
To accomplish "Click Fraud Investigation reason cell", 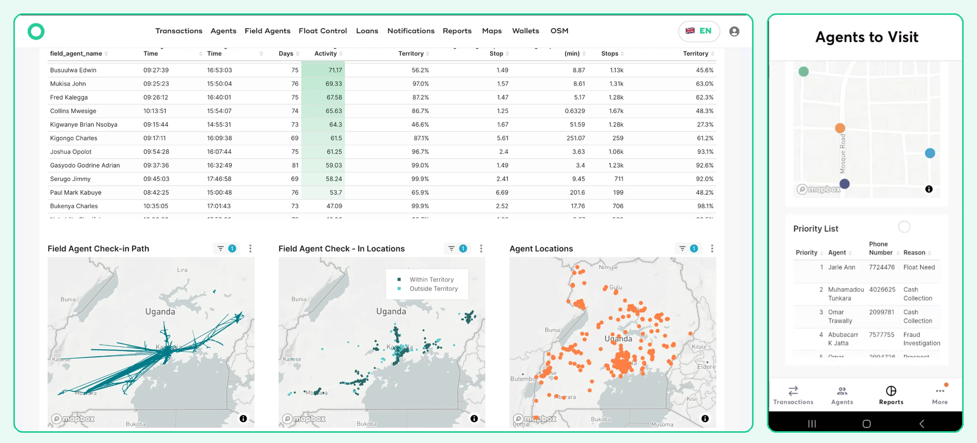I will [x=922, y=339].
